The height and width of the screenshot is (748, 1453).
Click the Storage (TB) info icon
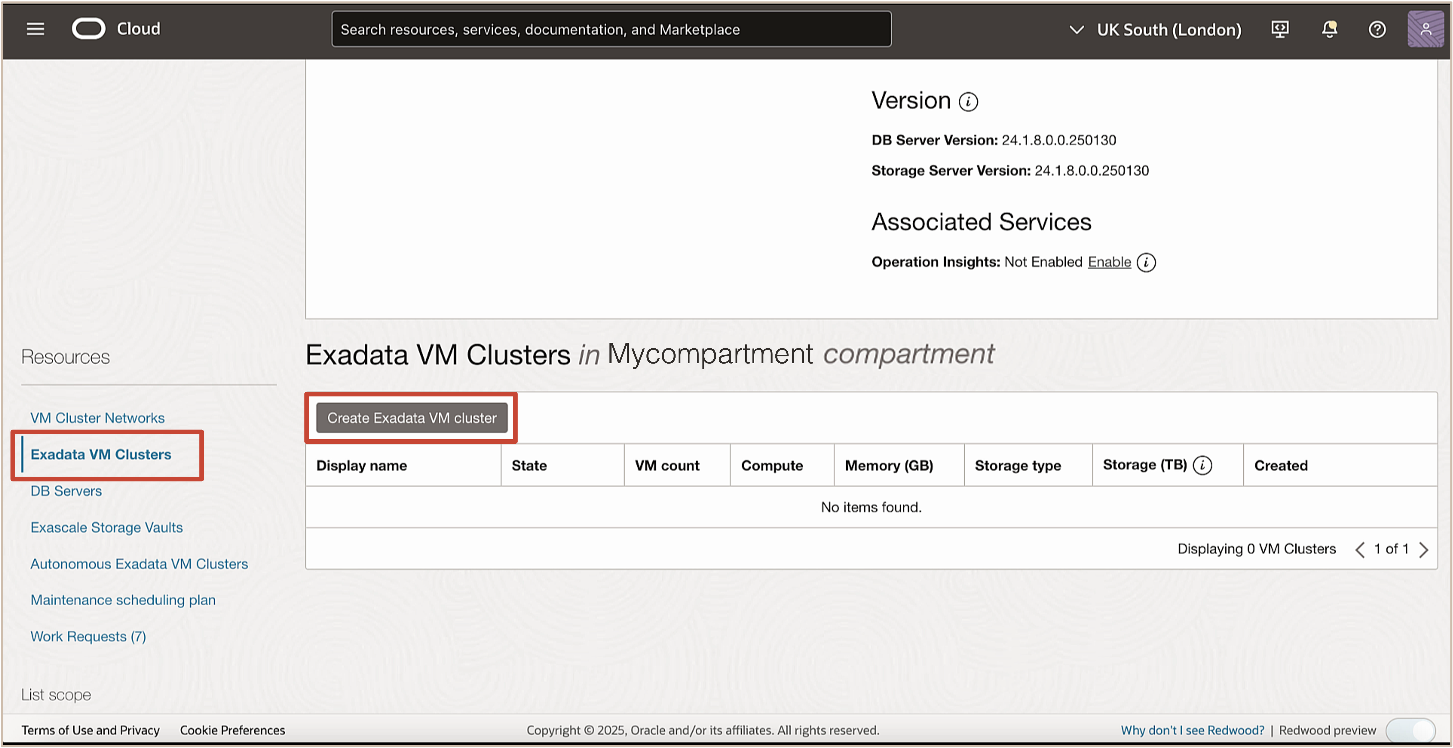1202,465
